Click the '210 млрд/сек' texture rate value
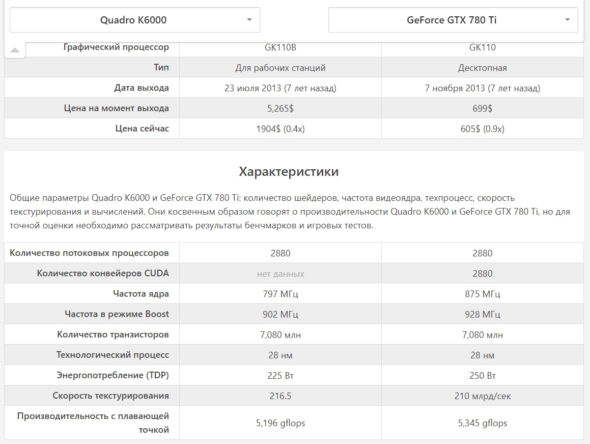Image resolution: width=590 pixels, height=444 pixels. click(483, 396)
